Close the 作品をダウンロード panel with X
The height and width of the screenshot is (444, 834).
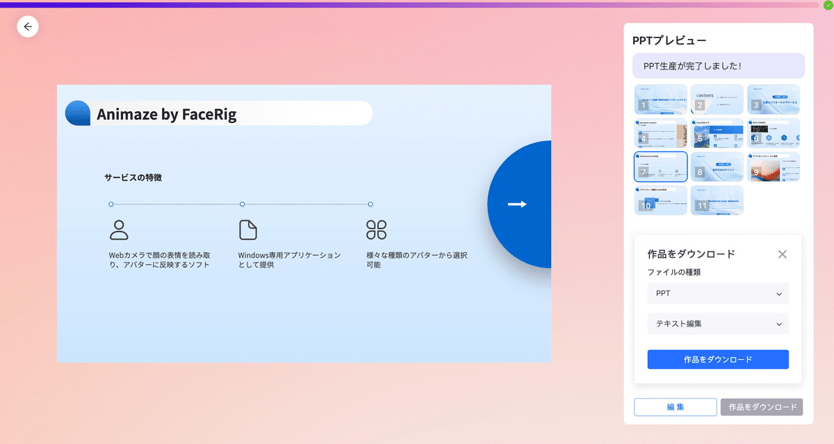pos(783,254)
